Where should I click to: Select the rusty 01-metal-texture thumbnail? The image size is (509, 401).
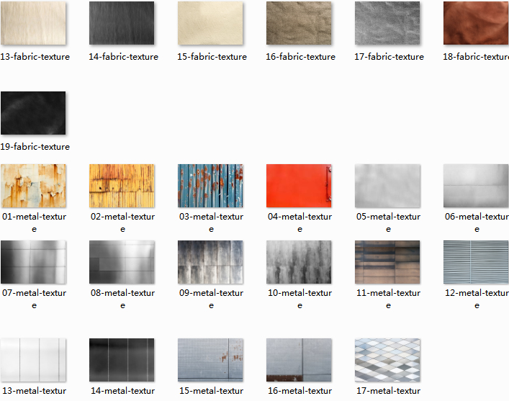point(33,186)
